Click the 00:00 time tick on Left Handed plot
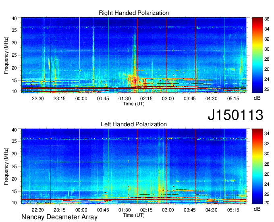Screen dimensions: 274x222 coord(81,210)
